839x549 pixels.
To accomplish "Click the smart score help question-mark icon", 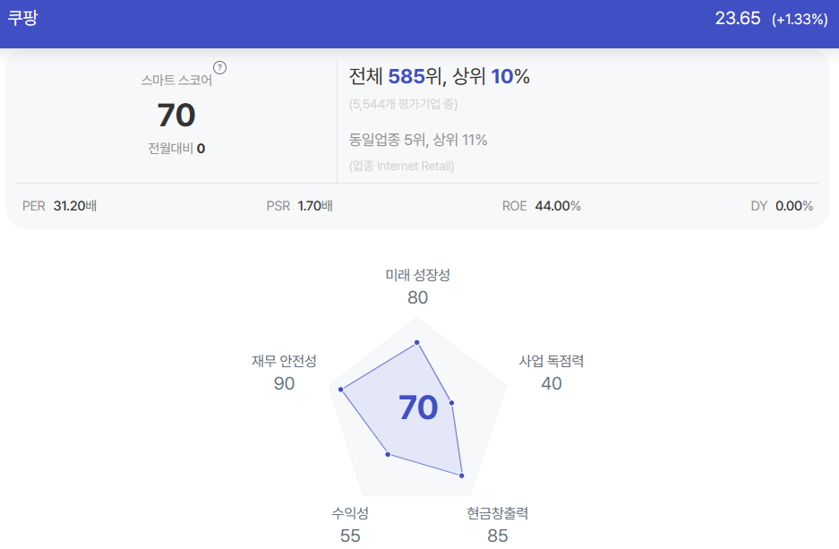I will click(x=220, y=68).
